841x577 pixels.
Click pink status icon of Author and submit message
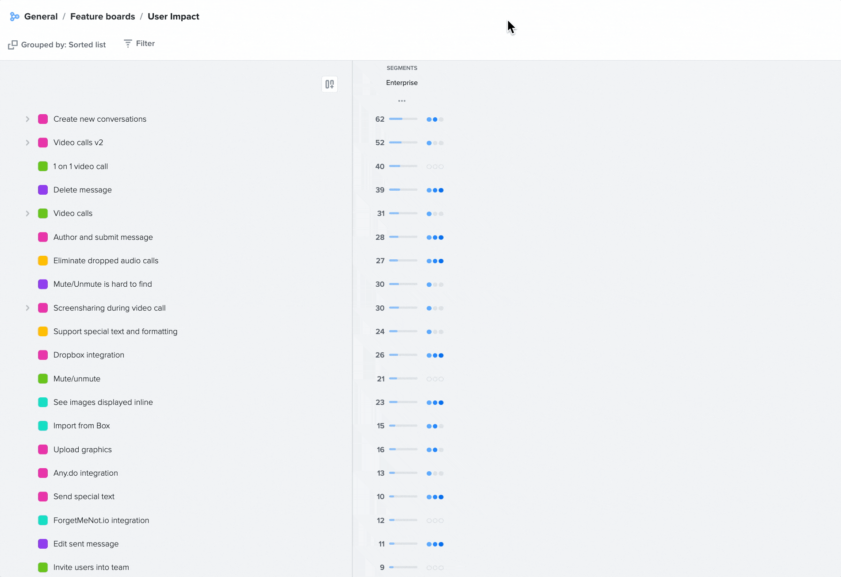(x=43, y=237)
